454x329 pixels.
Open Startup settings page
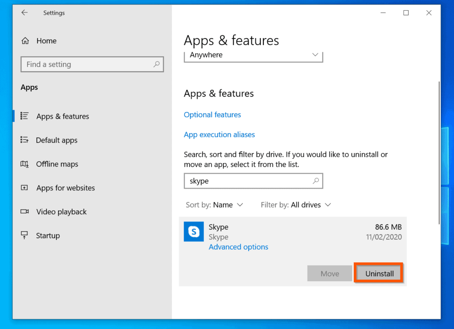point(48,236)
